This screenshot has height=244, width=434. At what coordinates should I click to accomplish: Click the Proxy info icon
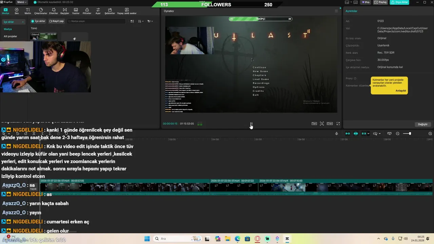tap(355, 78)
